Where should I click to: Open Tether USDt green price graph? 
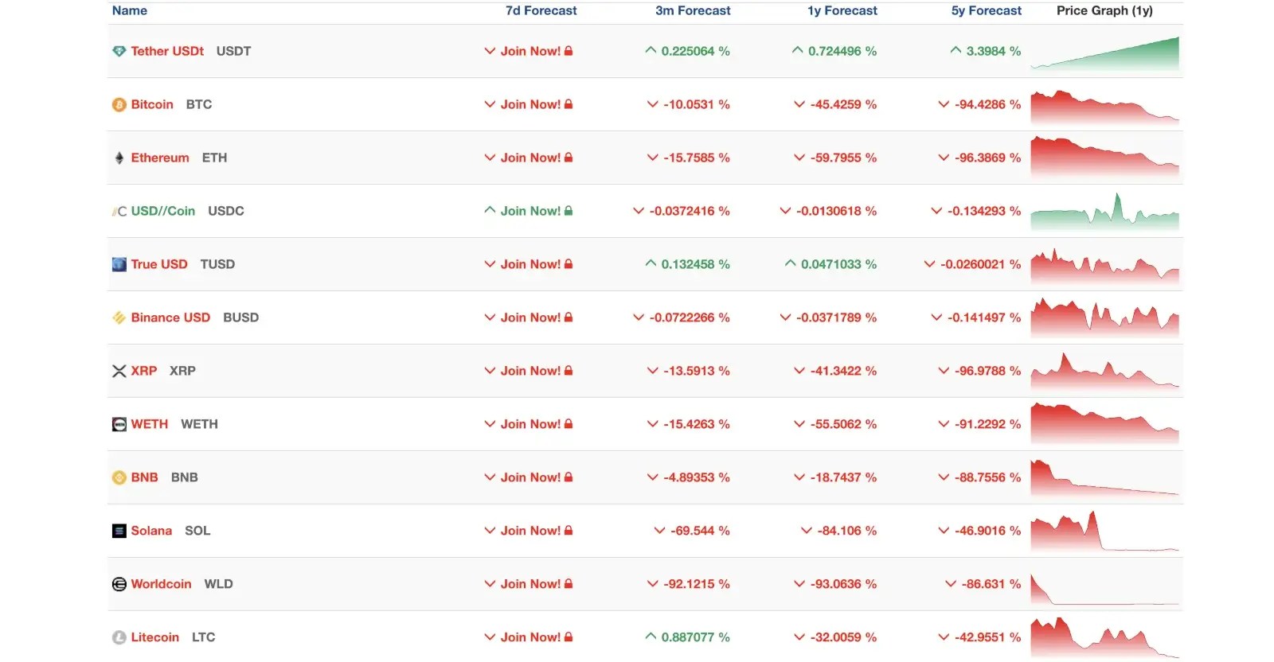[x=1104, y=53]
